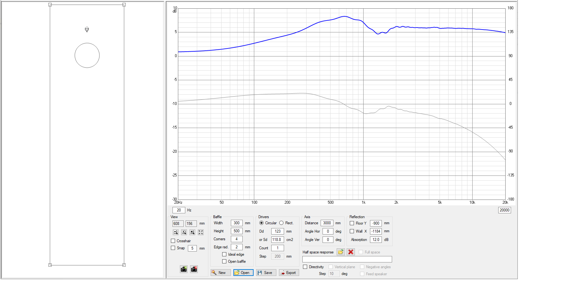Image resolution: width=571 pixels, height=308 pixels.
Task: Click the Floor Y value field
Action: coord(376,223)
